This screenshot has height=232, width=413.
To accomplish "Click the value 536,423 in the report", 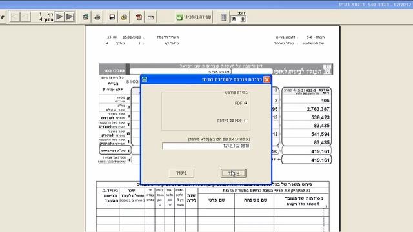I will (320, 117).
